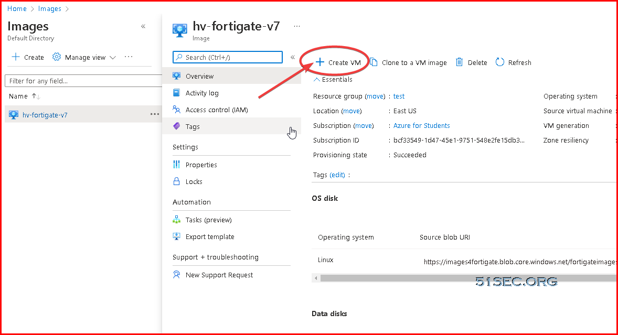The width and height of the screenshot is (618, 335).
Task: Collapse the resource menu sidebar
Action: 293,57
